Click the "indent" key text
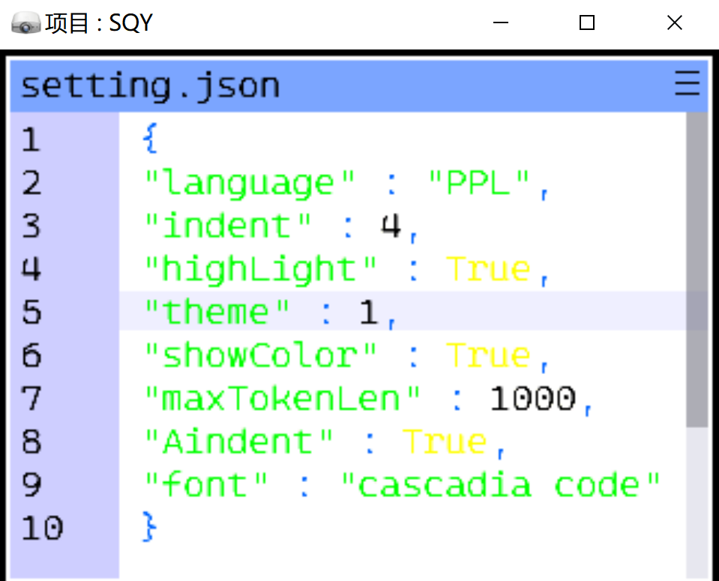This screenshot has width=719, height=581. point(228,225)
